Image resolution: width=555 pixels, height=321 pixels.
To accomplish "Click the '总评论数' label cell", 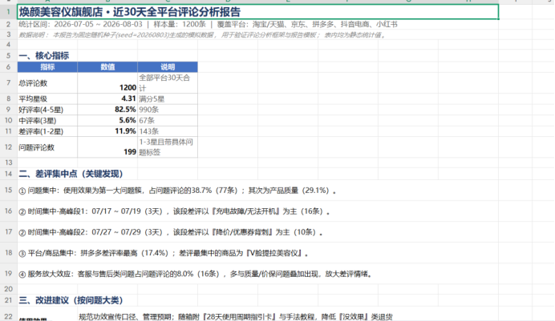I will click(47, 83).
